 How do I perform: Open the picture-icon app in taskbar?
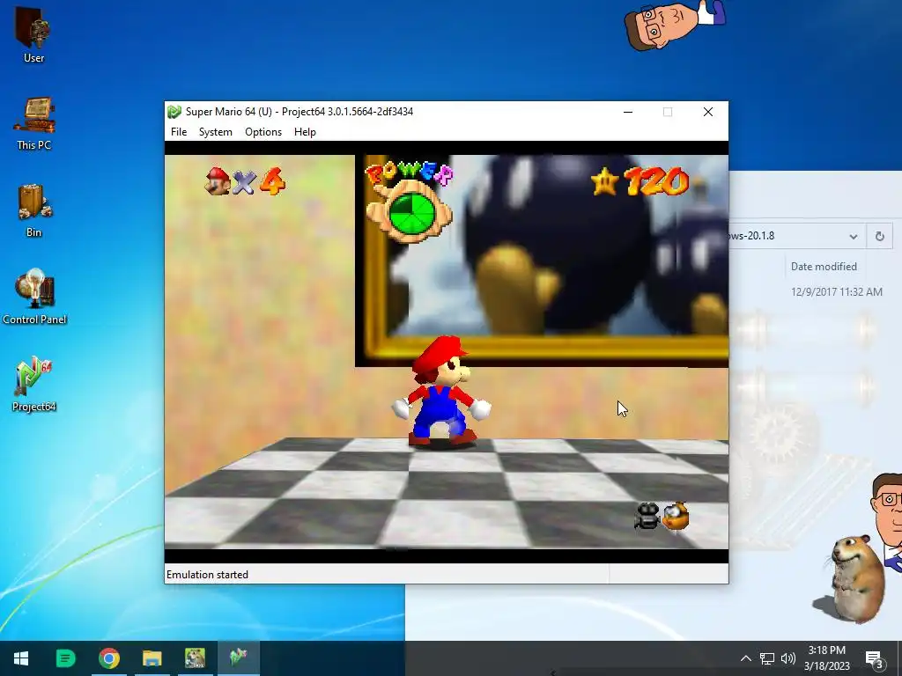tap(195, 658)
